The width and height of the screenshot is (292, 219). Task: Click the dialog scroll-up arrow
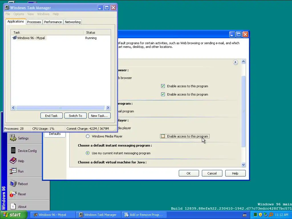coord(244,62)
